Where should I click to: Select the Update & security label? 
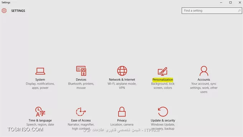click(163, 121)
